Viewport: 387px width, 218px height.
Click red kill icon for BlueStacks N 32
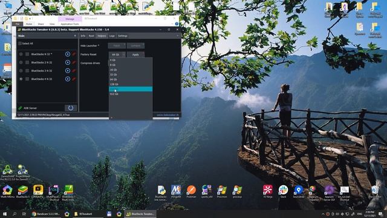[74, 54]
